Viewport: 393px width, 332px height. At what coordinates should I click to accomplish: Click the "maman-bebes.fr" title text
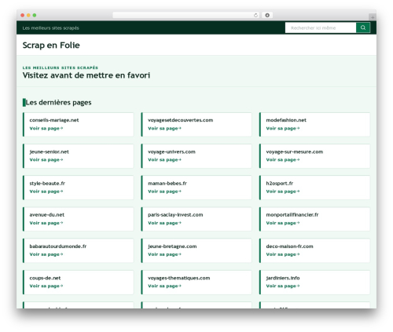point(167,184)
